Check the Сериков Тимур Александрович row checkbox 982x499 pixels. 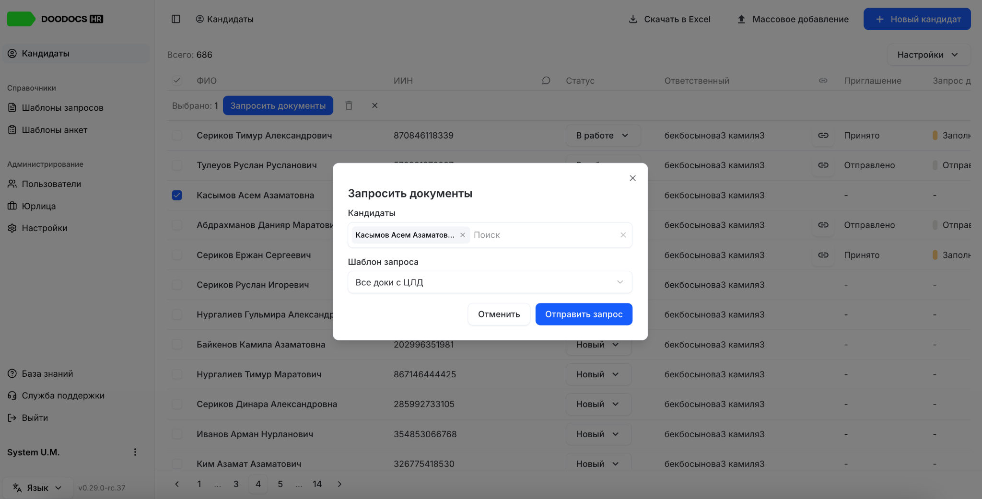point(177,136)
